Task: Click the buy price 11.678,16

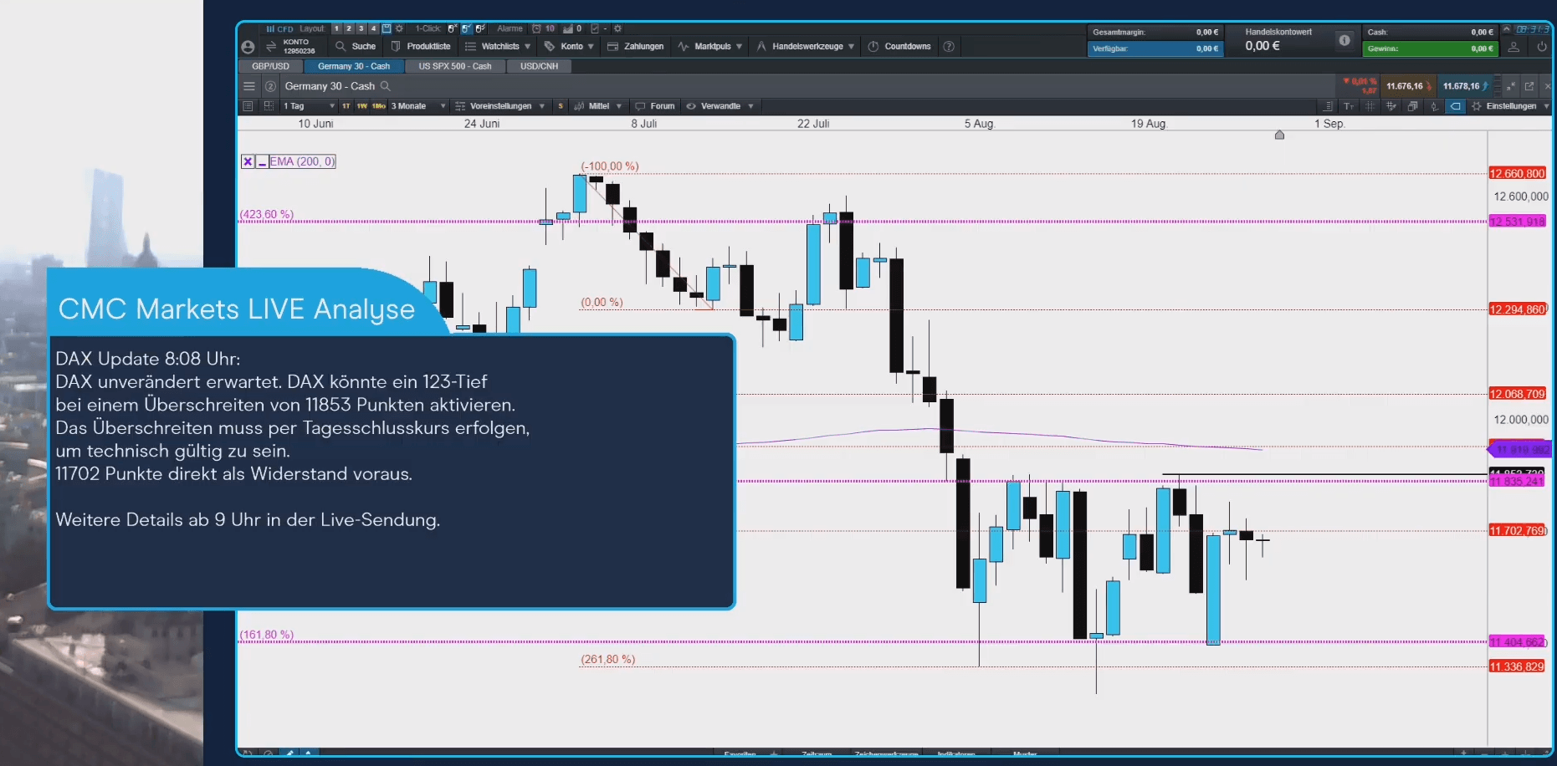Action: (x=1464, y=86)
